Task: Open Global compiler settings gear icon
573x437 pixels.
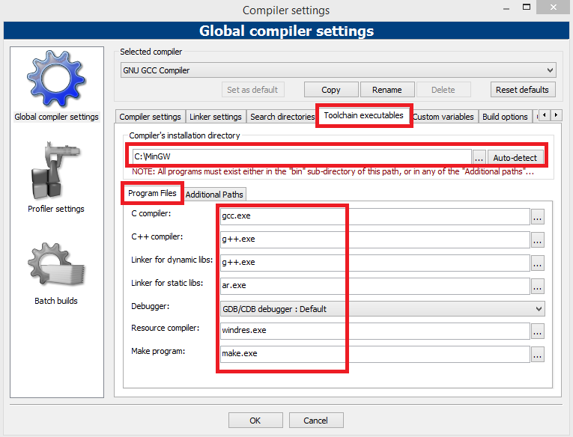Action: [56, 79]
